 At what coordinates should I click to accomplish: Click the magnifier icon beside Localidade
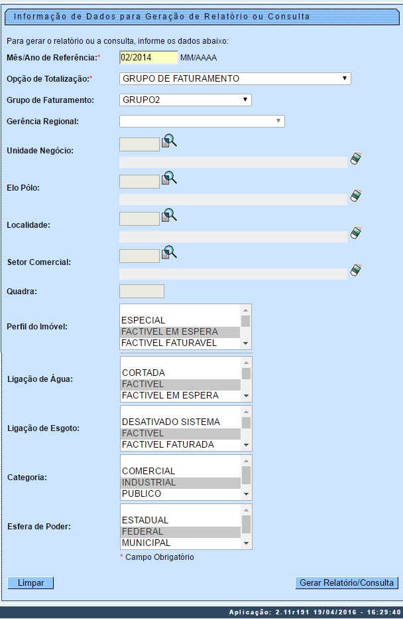coord(170,215)
